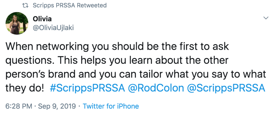The image size is (275, 116).
Task: Expand the tweet options chevron
Action: coord(266,18)
